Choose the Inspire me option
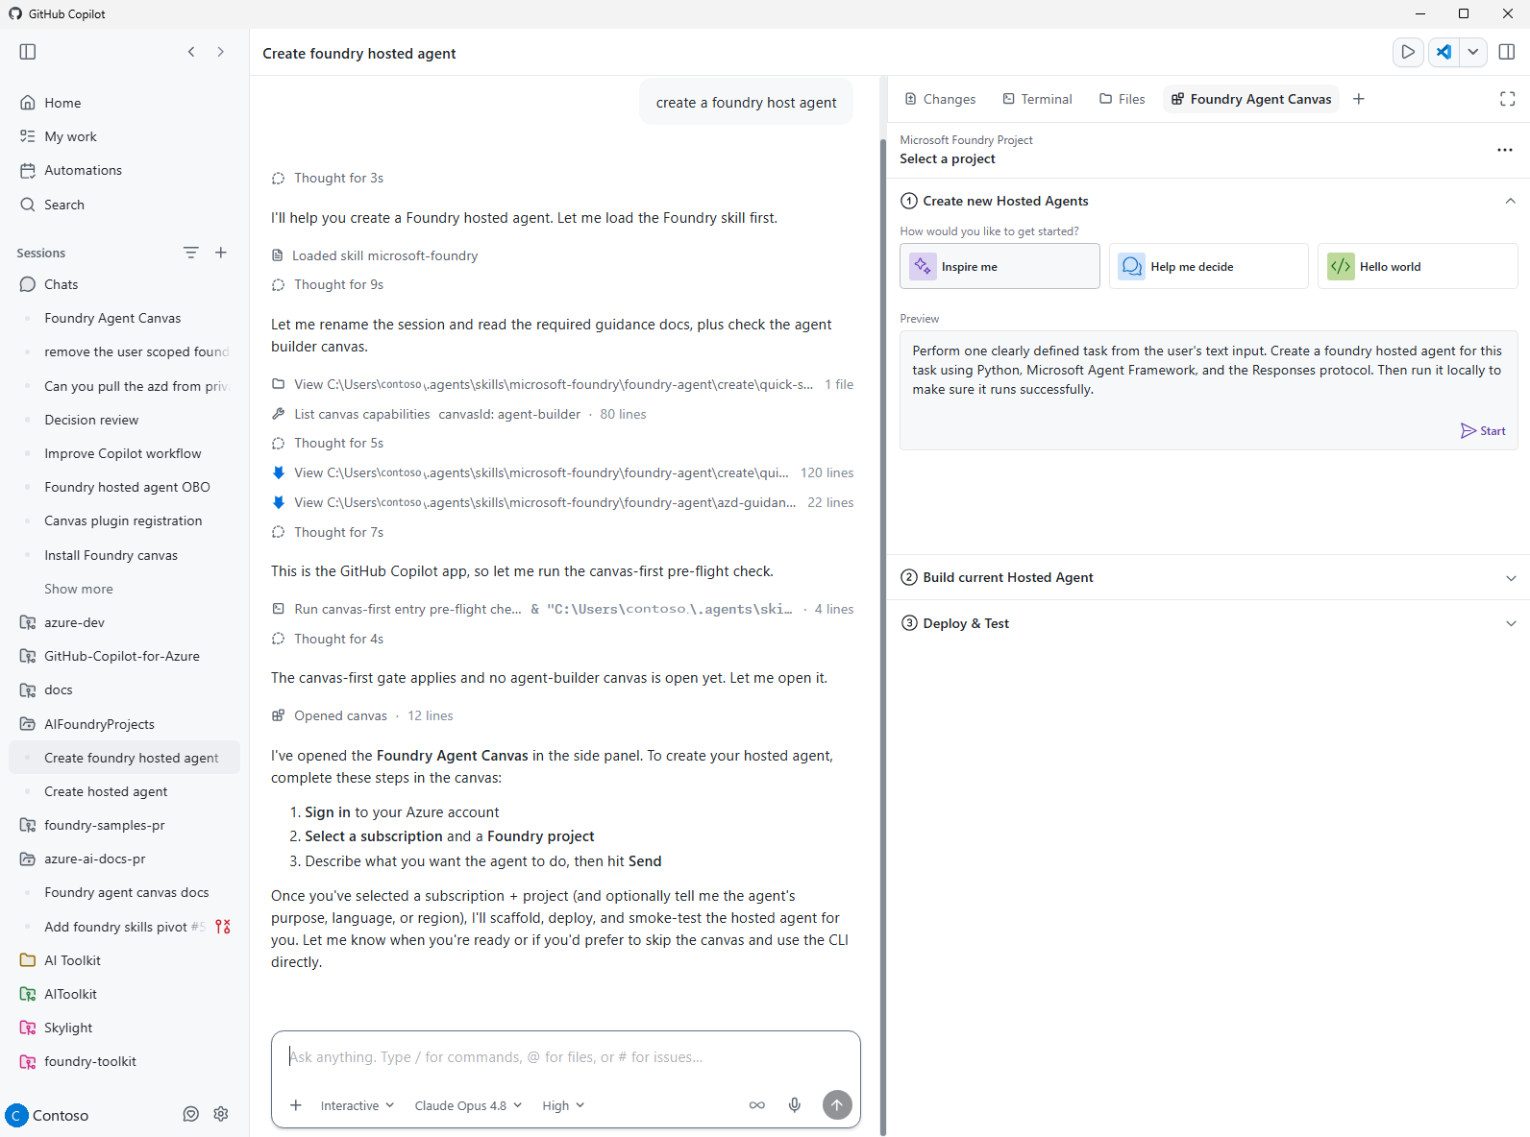The image size is (1530, 1137). click(999, 266)
